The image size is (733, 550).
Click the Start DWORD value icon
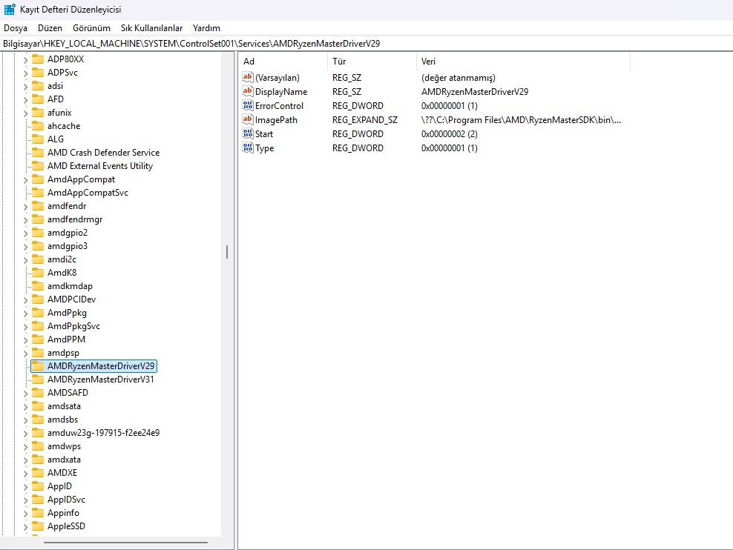pyautogui.click(x=247, y=133)
